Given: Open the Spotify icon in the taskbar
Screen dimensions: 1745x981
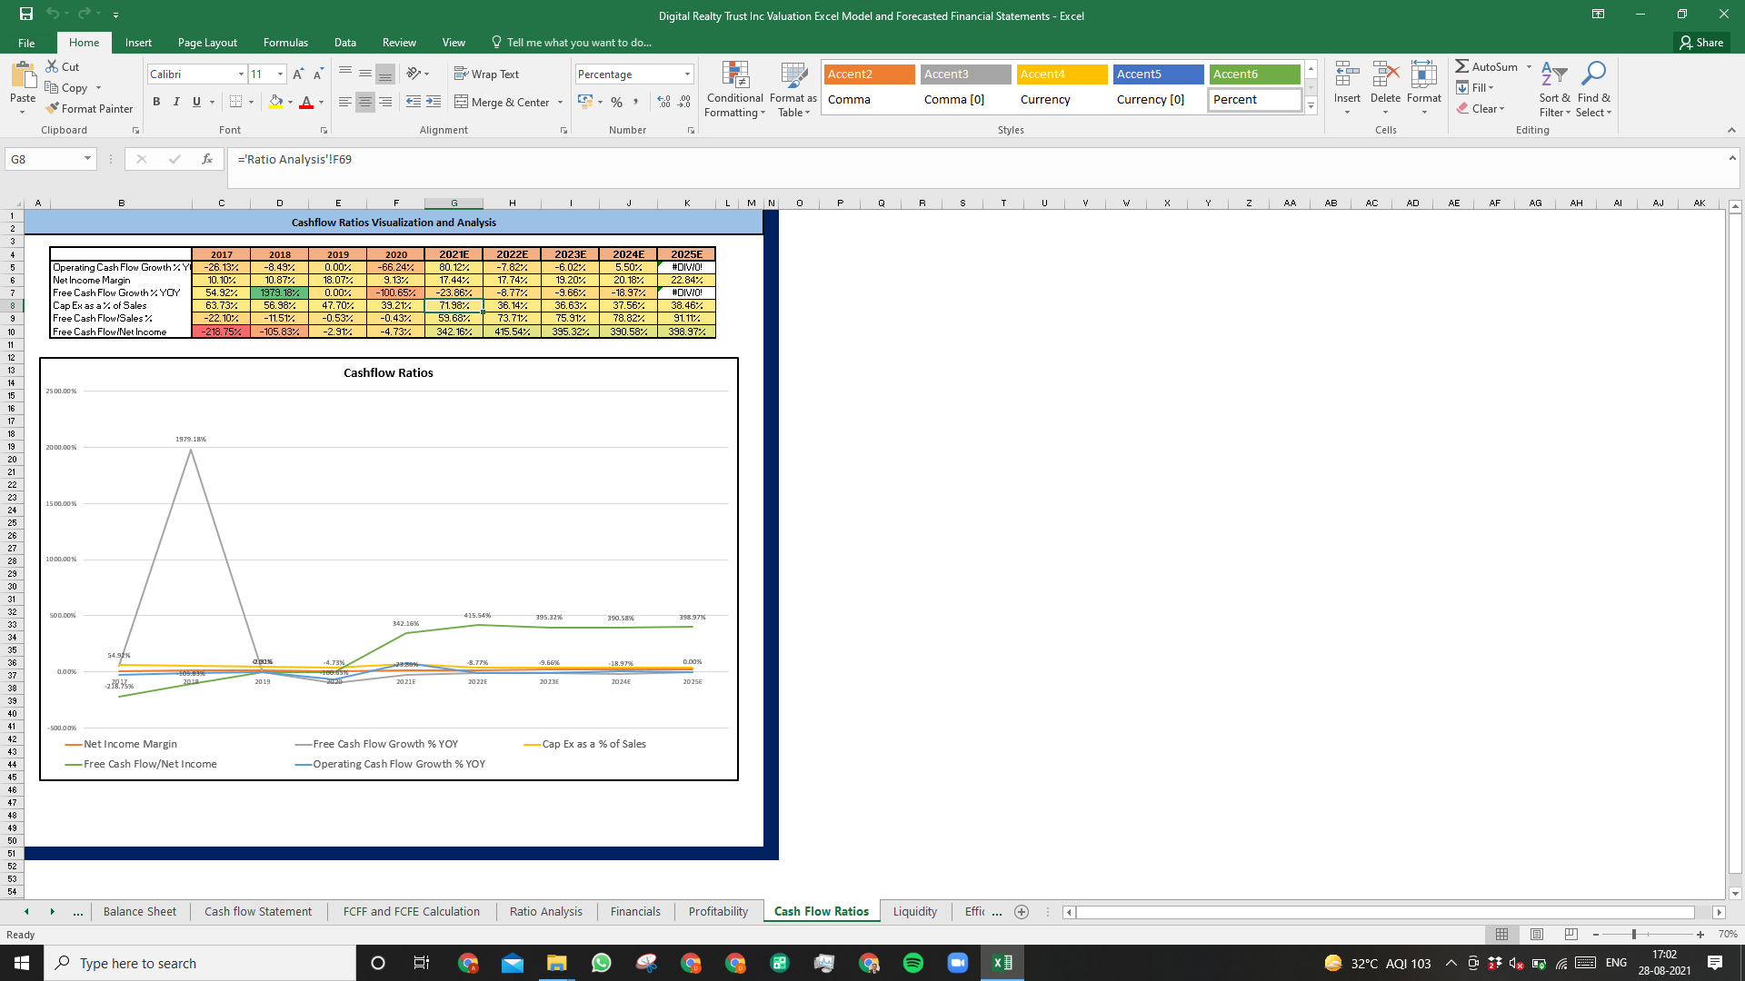Looking at the screenshot, I should (x=912, y=963).
